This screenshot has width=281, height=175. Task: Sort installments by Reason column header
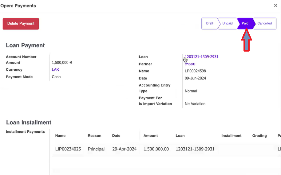94,136
